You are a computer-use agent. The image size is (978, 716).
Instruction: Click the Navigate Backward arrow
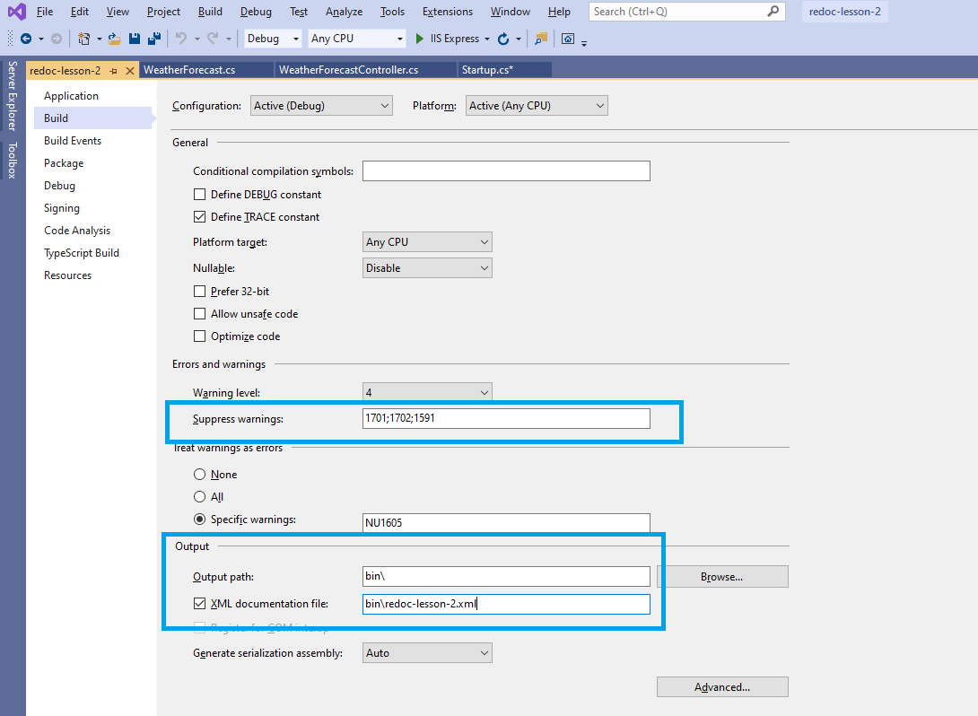coord(27,39)
